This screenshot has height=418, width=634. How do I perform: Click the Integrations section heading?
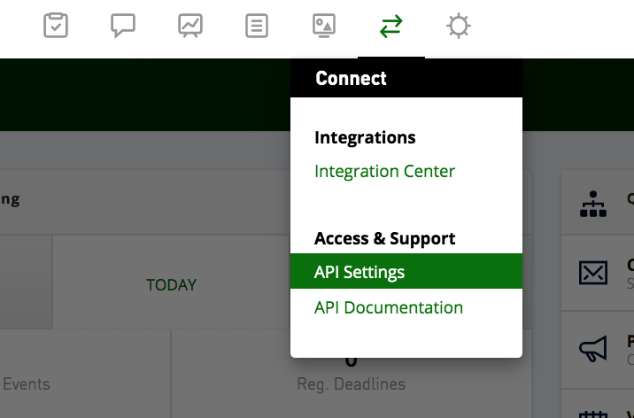point(365,137)
